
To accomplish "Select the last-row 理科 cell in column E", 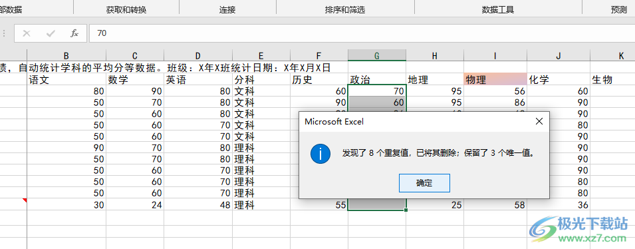I will [x=261, y=205].
